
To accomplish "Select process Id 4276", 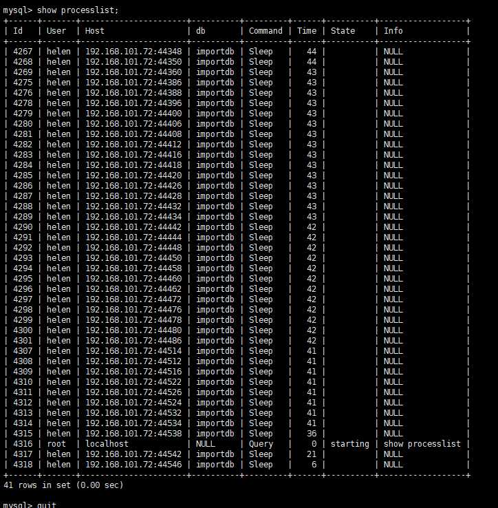I will coord(23,93).
